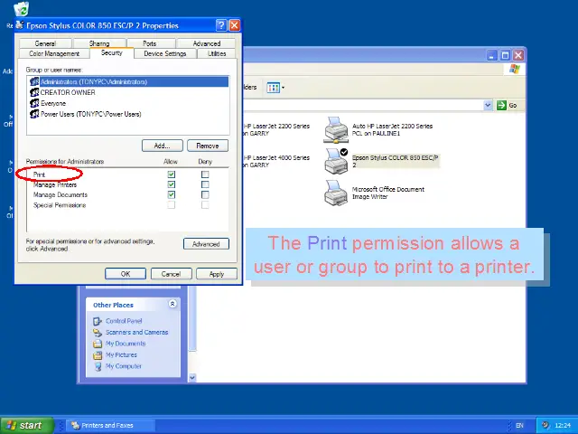This screenshot has height=434, width=578.
Task: Click the CREATOR OWNER user icon
Action: (x=34, y=92)
